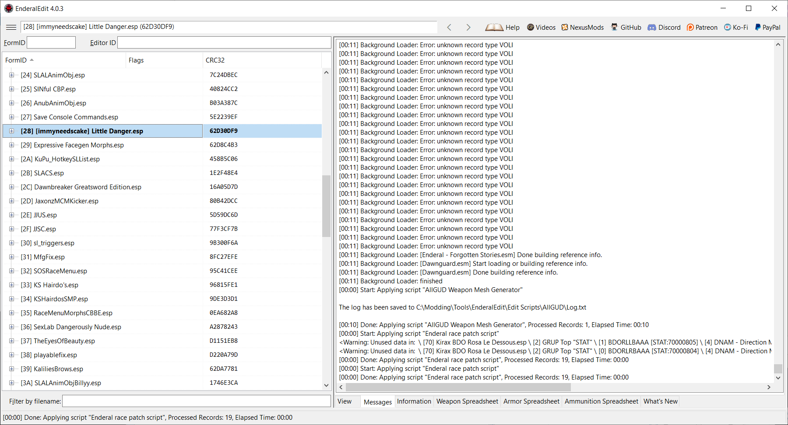The image size is (788, 425).
Task: Navigate forward with right arrow
Action: (468, 27)
